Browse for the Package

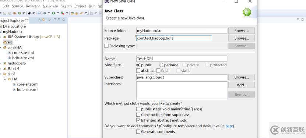click(x=242, y=38)
